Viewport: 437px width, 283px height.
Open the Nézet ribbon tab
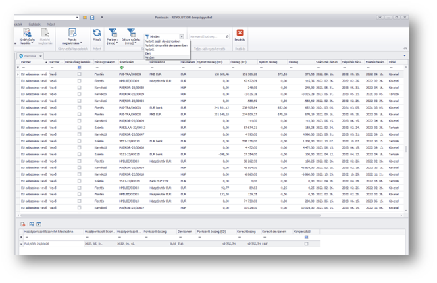coord(51,24)
